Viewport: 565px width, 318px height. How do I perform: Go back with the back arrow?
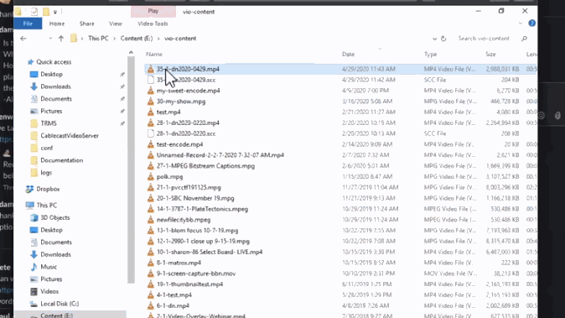(x=23, y=39)
